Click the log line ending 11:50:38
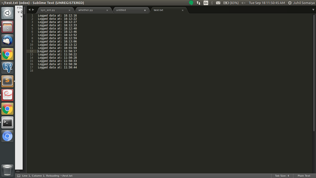The width and height of the screenshot is (316, 178). (57, 64)
